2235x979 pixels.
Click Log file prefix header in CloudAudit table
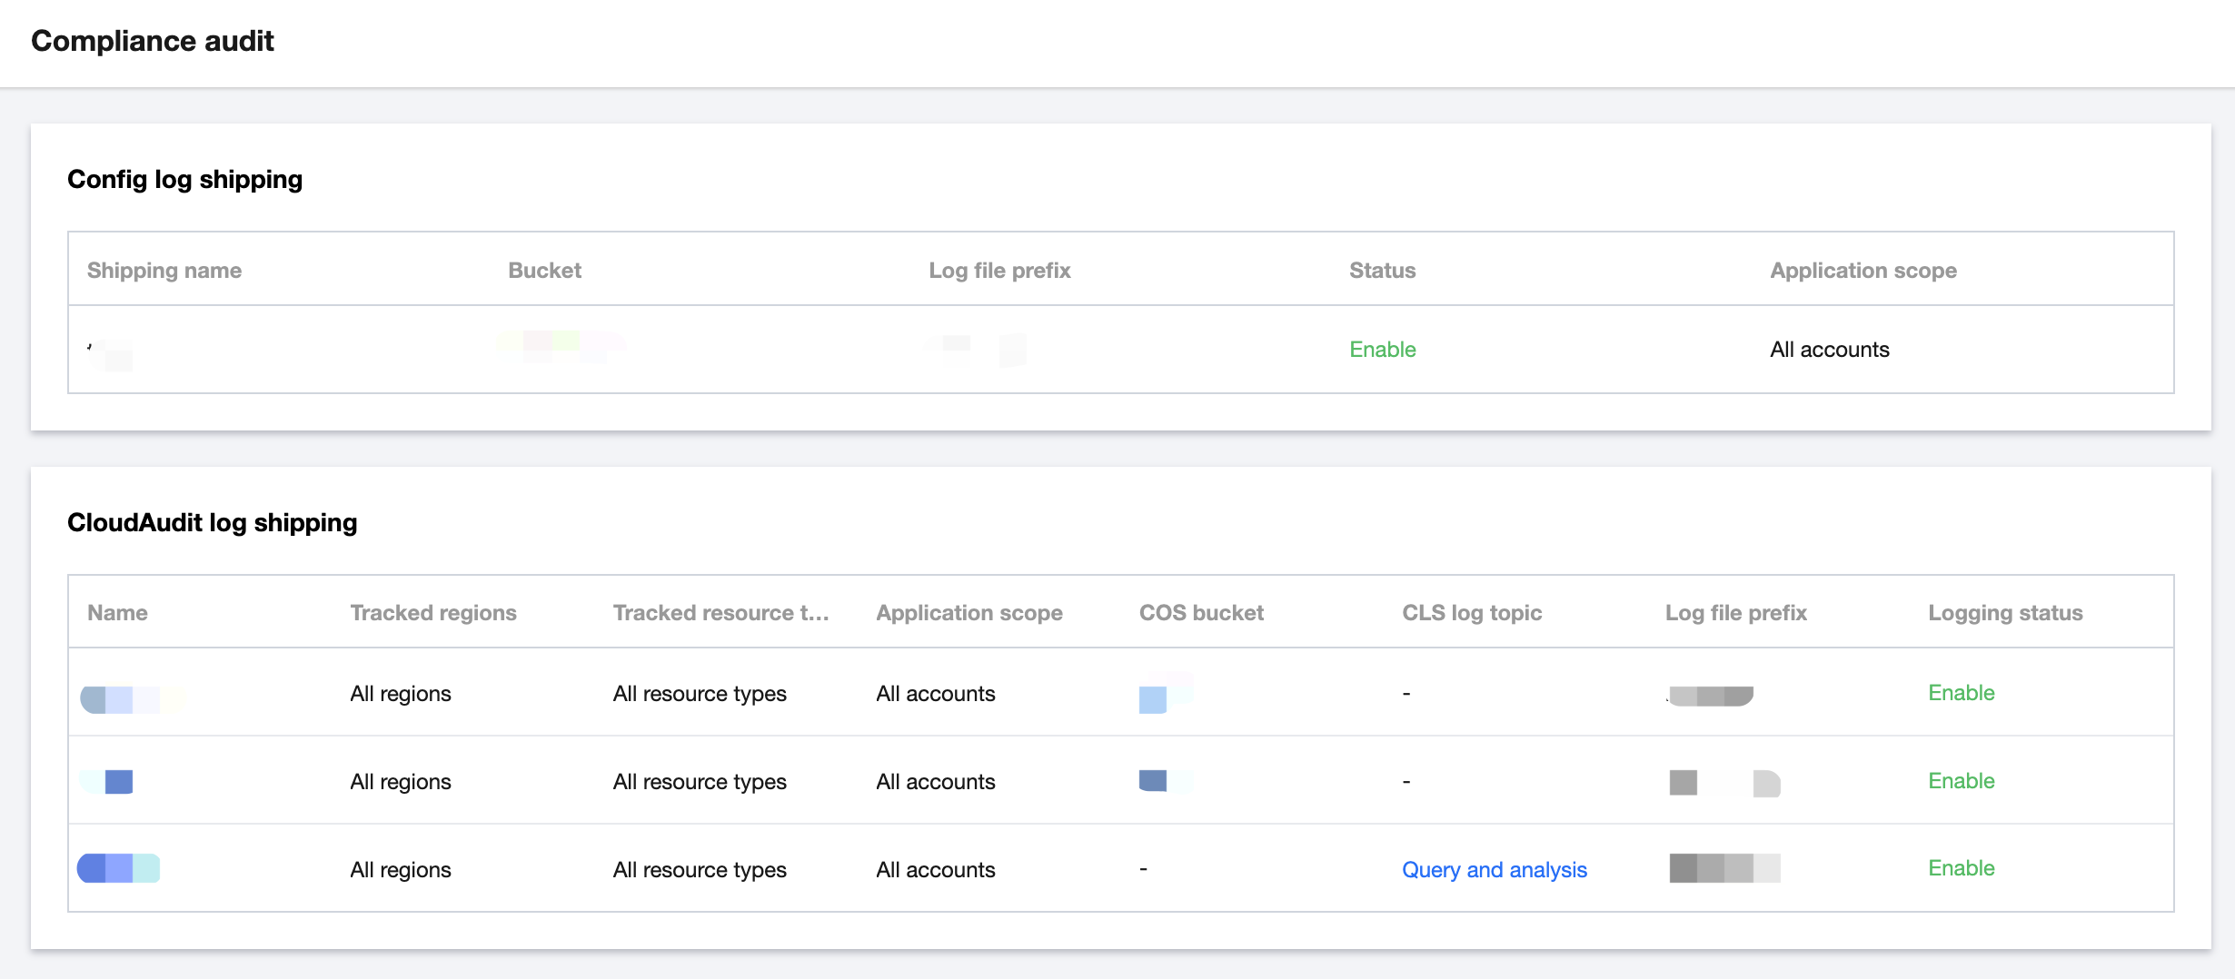pos(1735,613)
